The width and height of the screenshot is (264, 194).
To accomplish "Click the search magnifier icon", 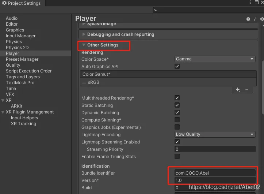I will point(156,10).
